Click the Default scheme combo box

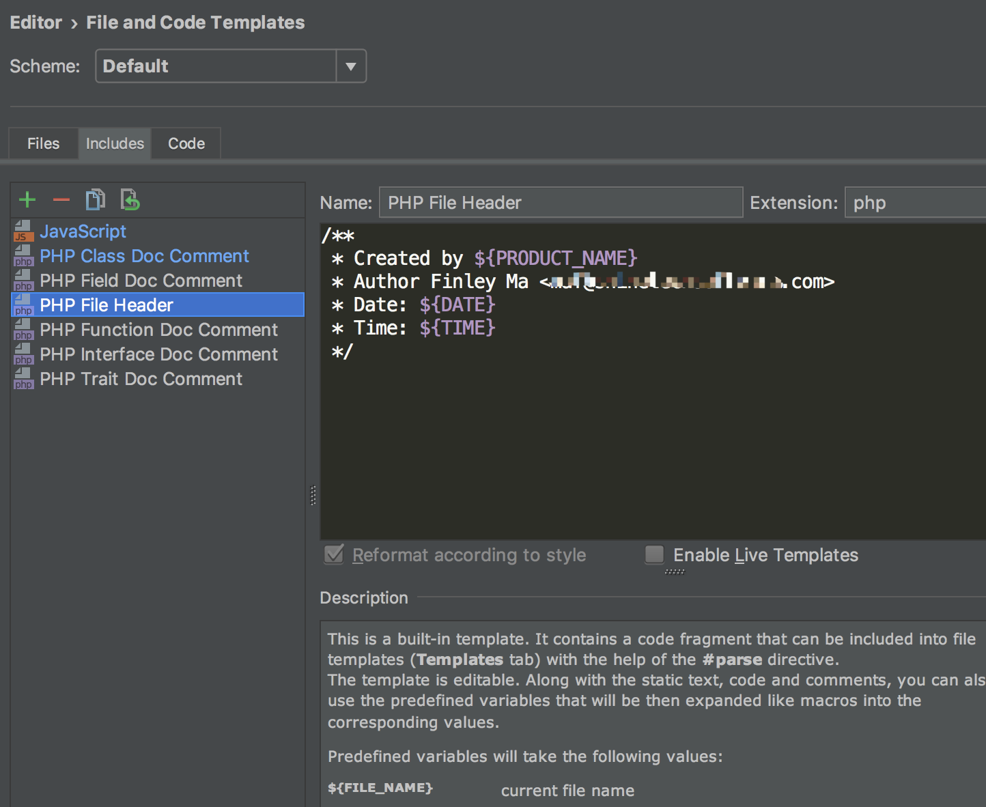click(x=216, y=66)
